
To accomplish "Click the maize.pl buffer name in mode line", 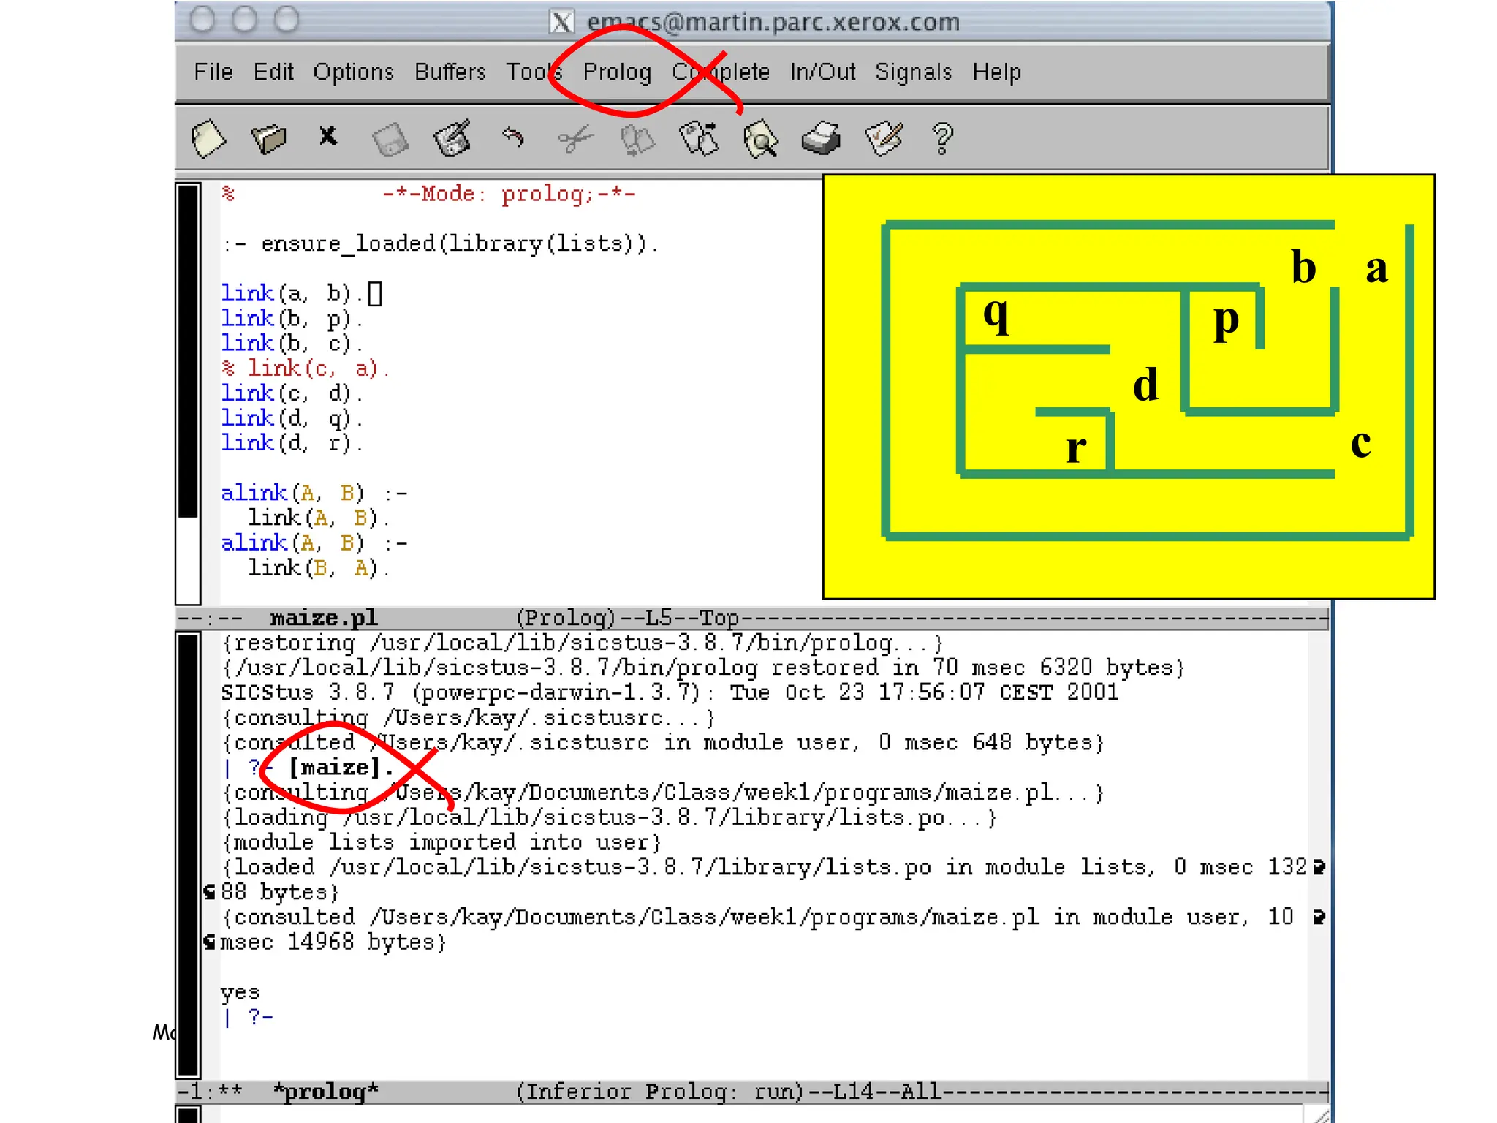I will [324, 619].
